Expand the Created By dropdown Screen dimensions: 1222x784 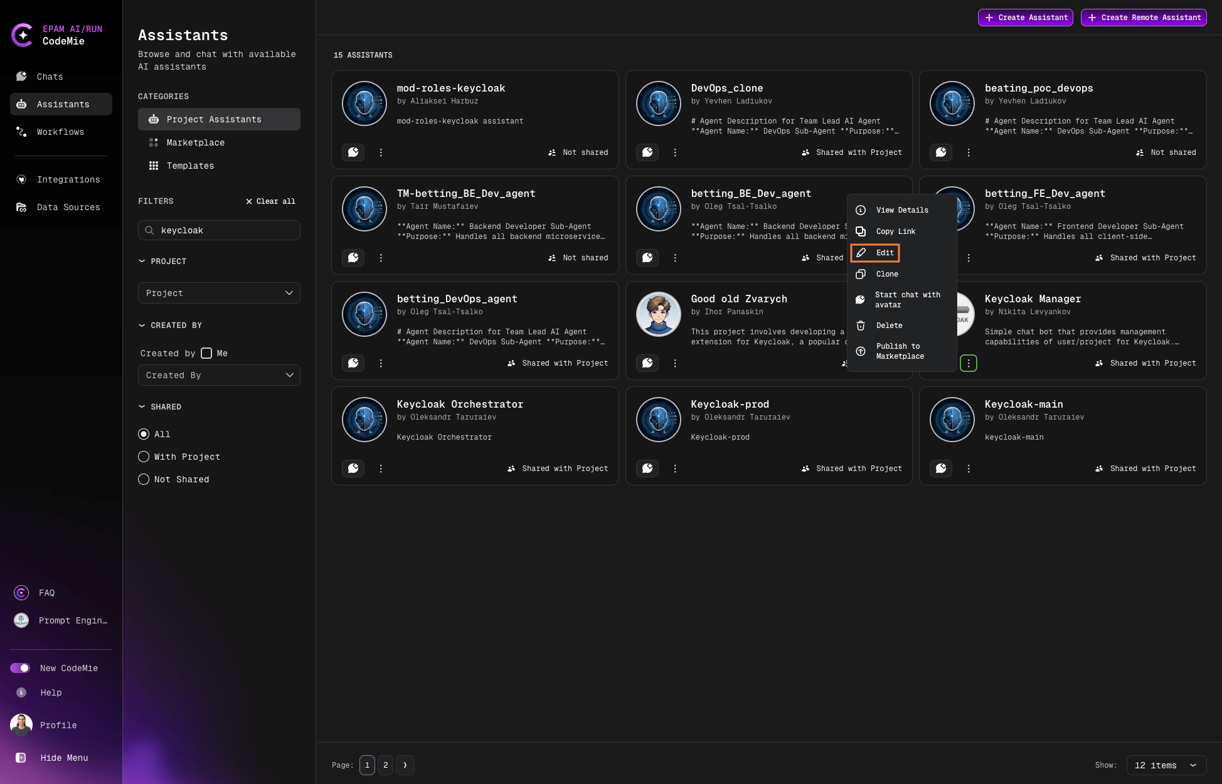click(x=219, y=375)
